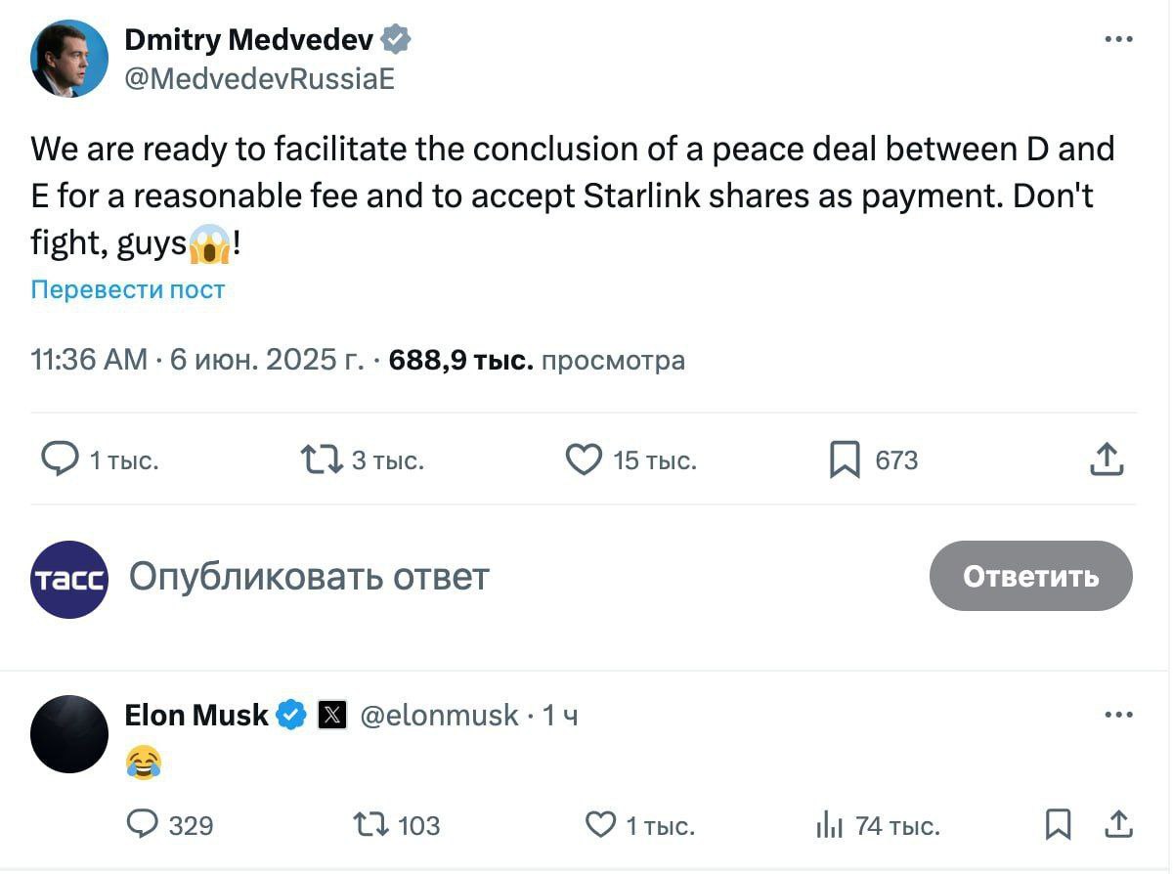Open more options for Medvedev's post
The height and width of the screenshot is (874, 1173).
(1118, 39)
